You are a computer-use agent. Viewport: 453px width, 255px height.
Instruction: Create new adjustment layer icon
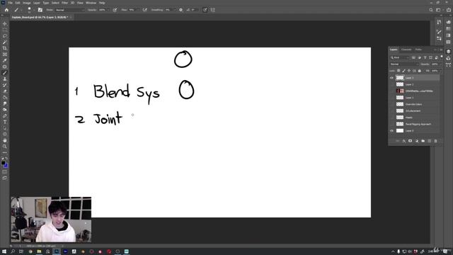417,141
